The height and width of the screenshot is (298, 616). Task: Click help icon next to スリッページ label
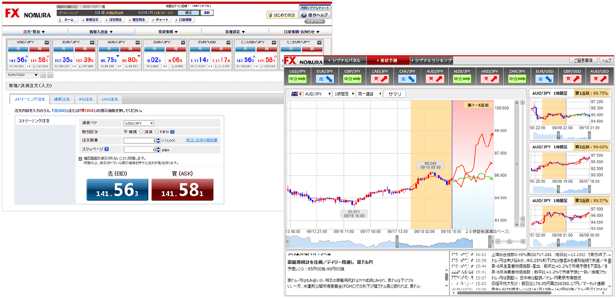pyautogui.click(x=107, y=149)
